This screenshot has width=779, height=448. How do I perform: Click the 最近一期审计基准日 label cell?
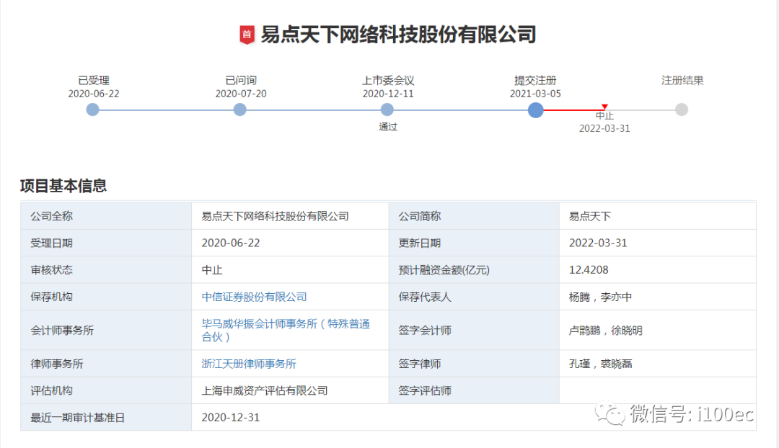[x=106, y=417]
